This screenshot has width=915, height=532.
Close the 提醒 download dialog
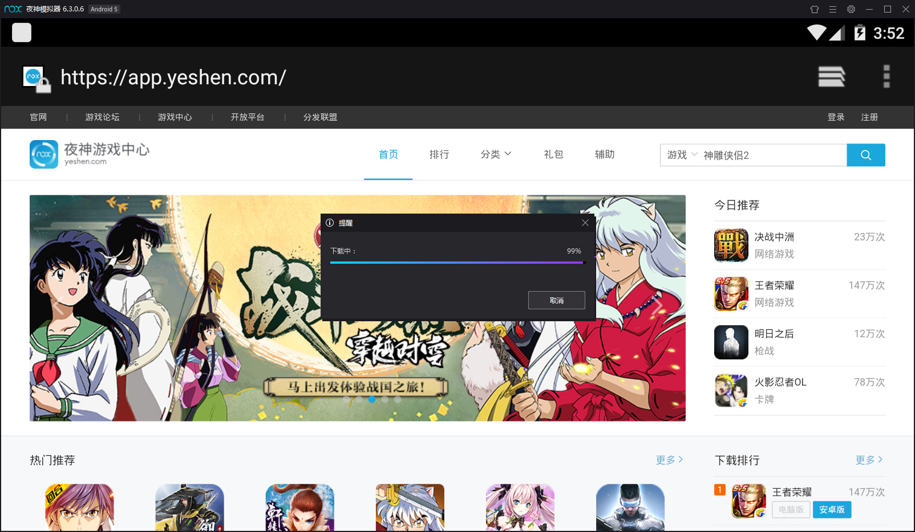click(x=585, y=223)
